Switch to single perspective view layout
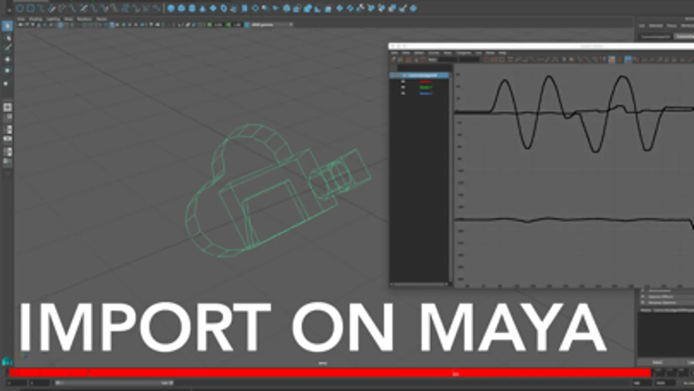 [x=7, y=107]
